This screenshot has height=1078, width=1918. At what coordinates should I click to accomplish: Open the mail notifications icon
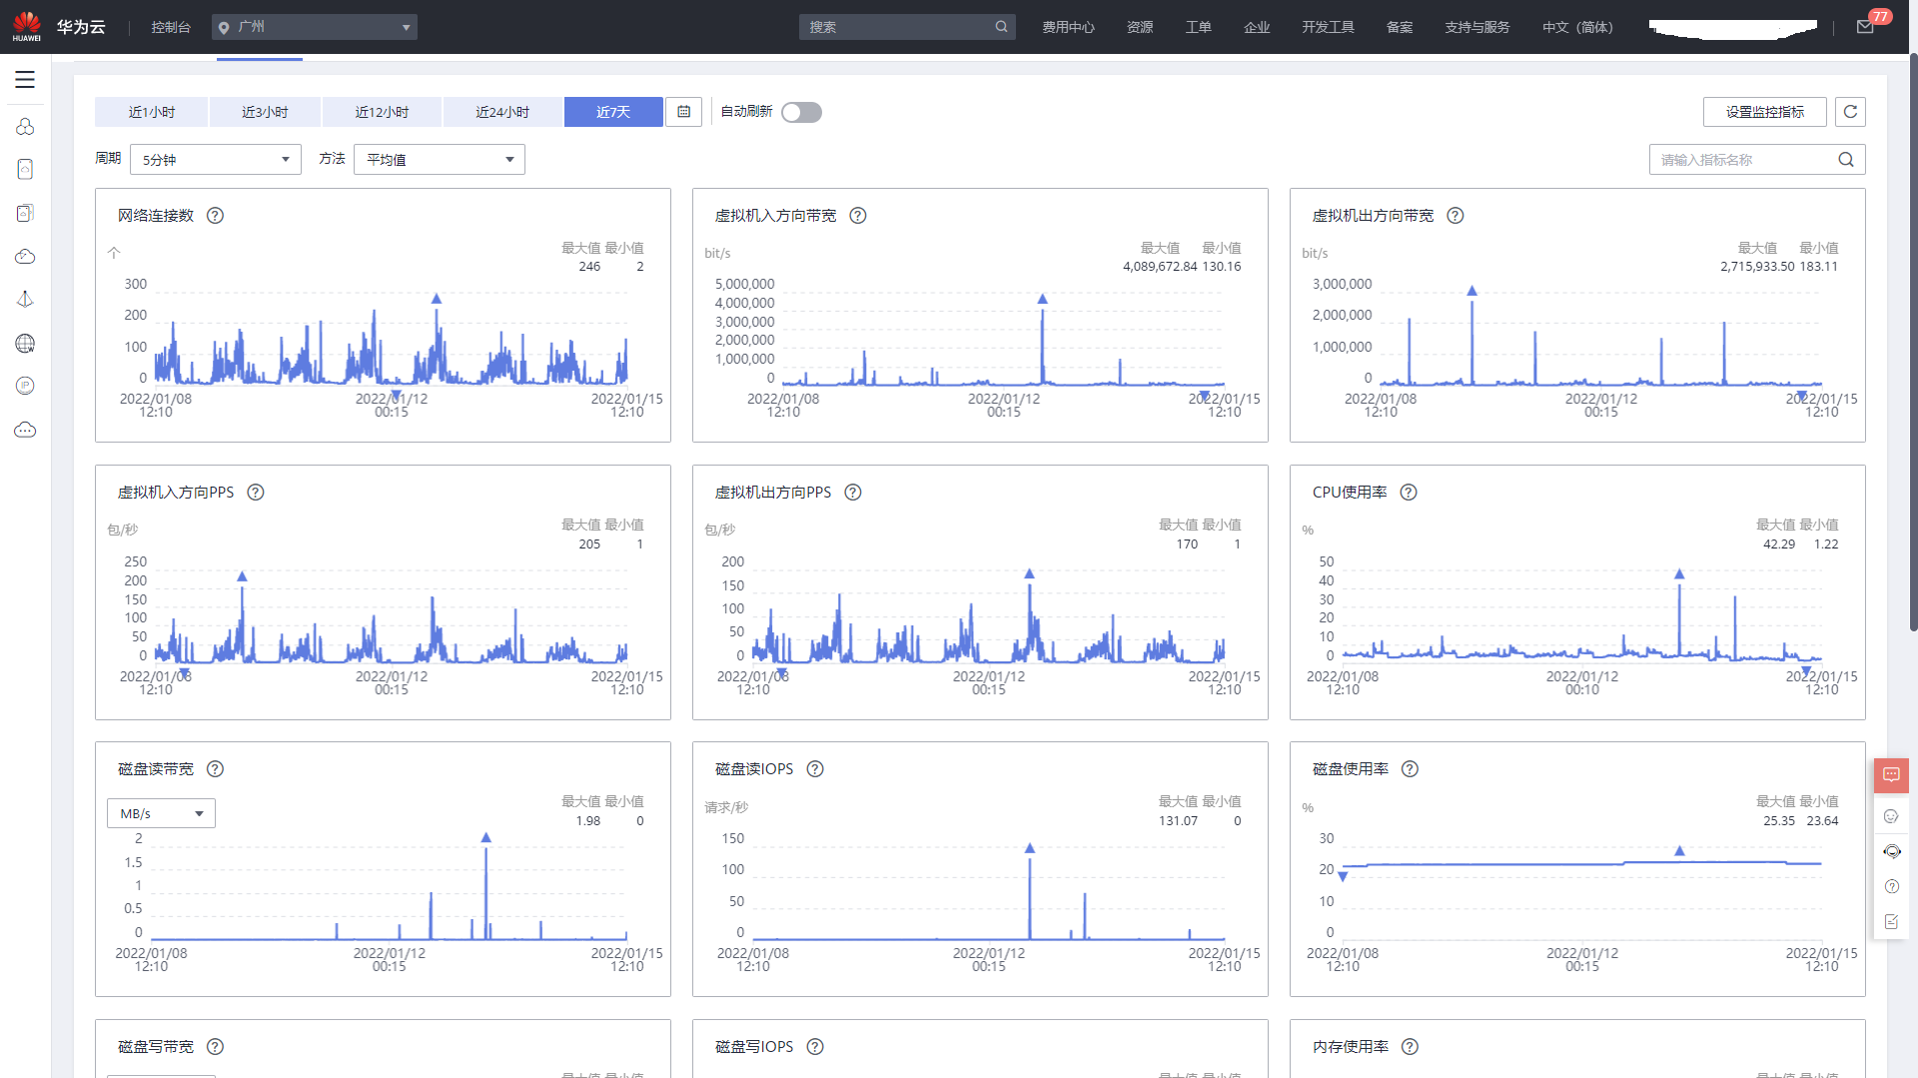click(1864, 27)
